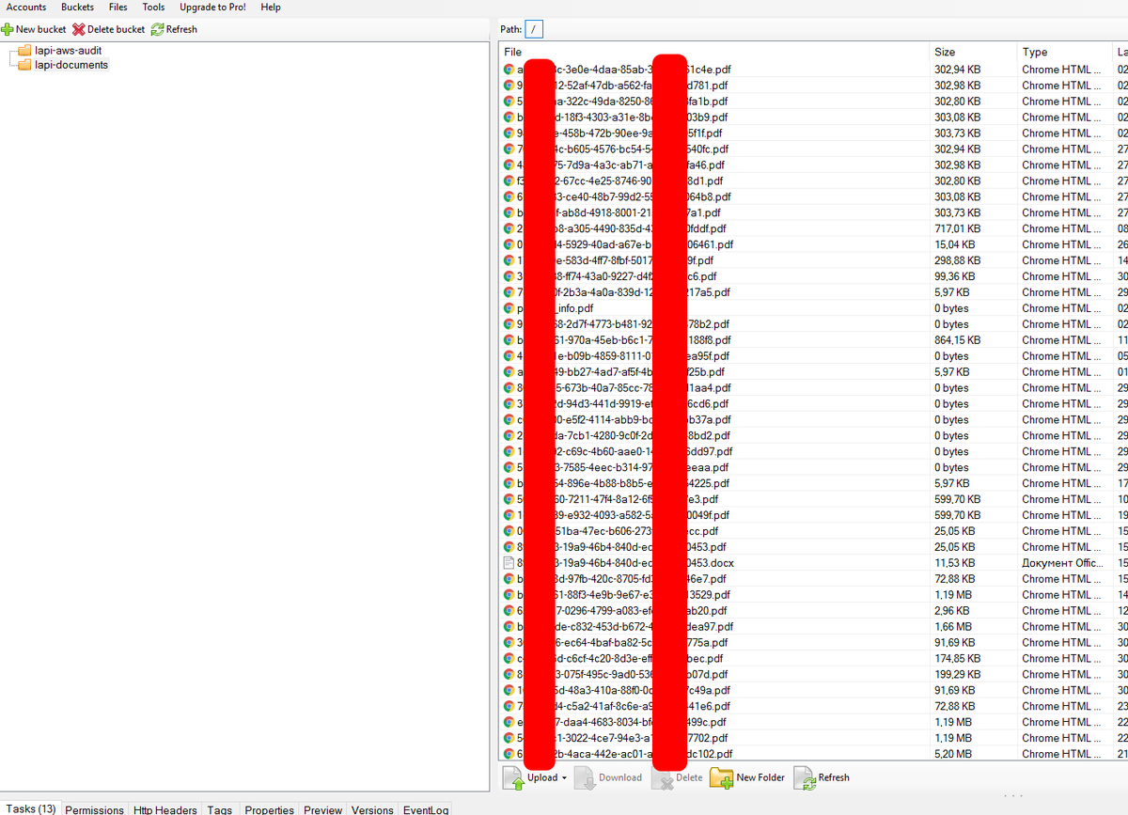The height and width of the screenshot is (815, 1128).
Task: Click the Delete file button at bottom
Action: coord(677,777)
